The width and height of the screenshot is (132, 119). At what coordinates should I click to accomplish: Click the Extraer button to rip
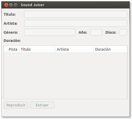(x=42, y=105)
